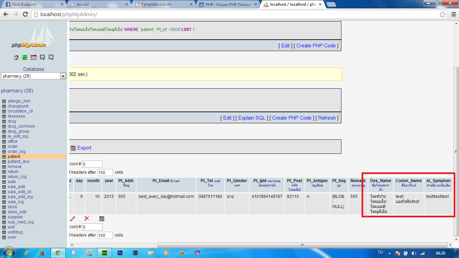Image resolution: width=459 pixels, height=258 pixels.
Task: Click the upper starting record number field
Action: [x=92, y=164]
